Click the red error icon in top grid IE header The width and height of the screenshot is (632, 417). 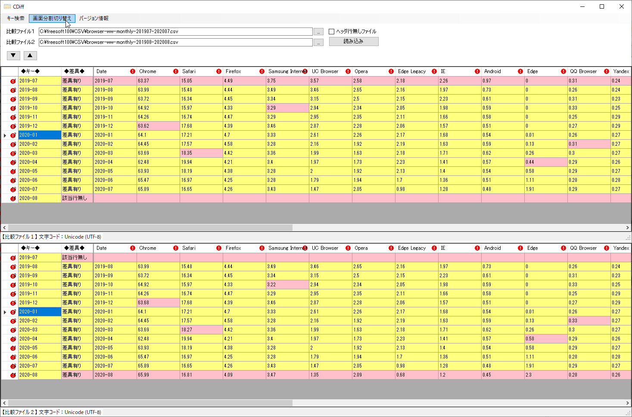477,71
